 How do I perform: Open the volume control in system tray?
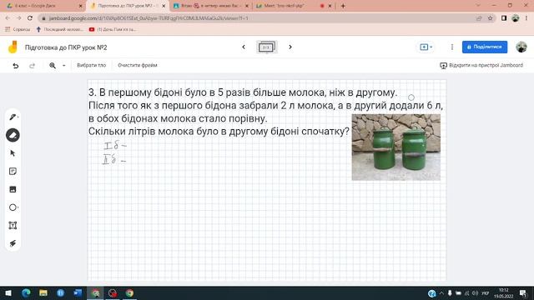point(475,293)
